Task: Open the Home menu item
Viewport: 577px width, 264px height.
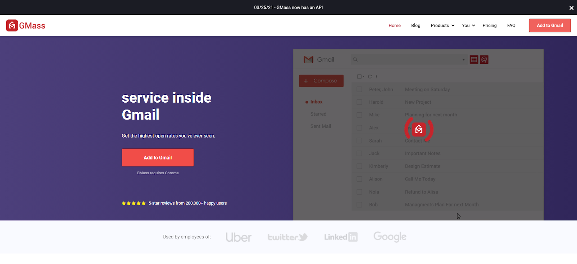Action: tap(395, 26)
